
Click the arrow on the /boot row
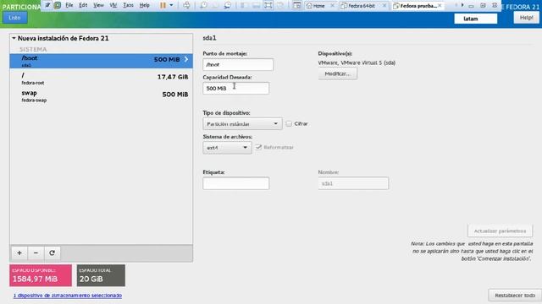(186, 59)
